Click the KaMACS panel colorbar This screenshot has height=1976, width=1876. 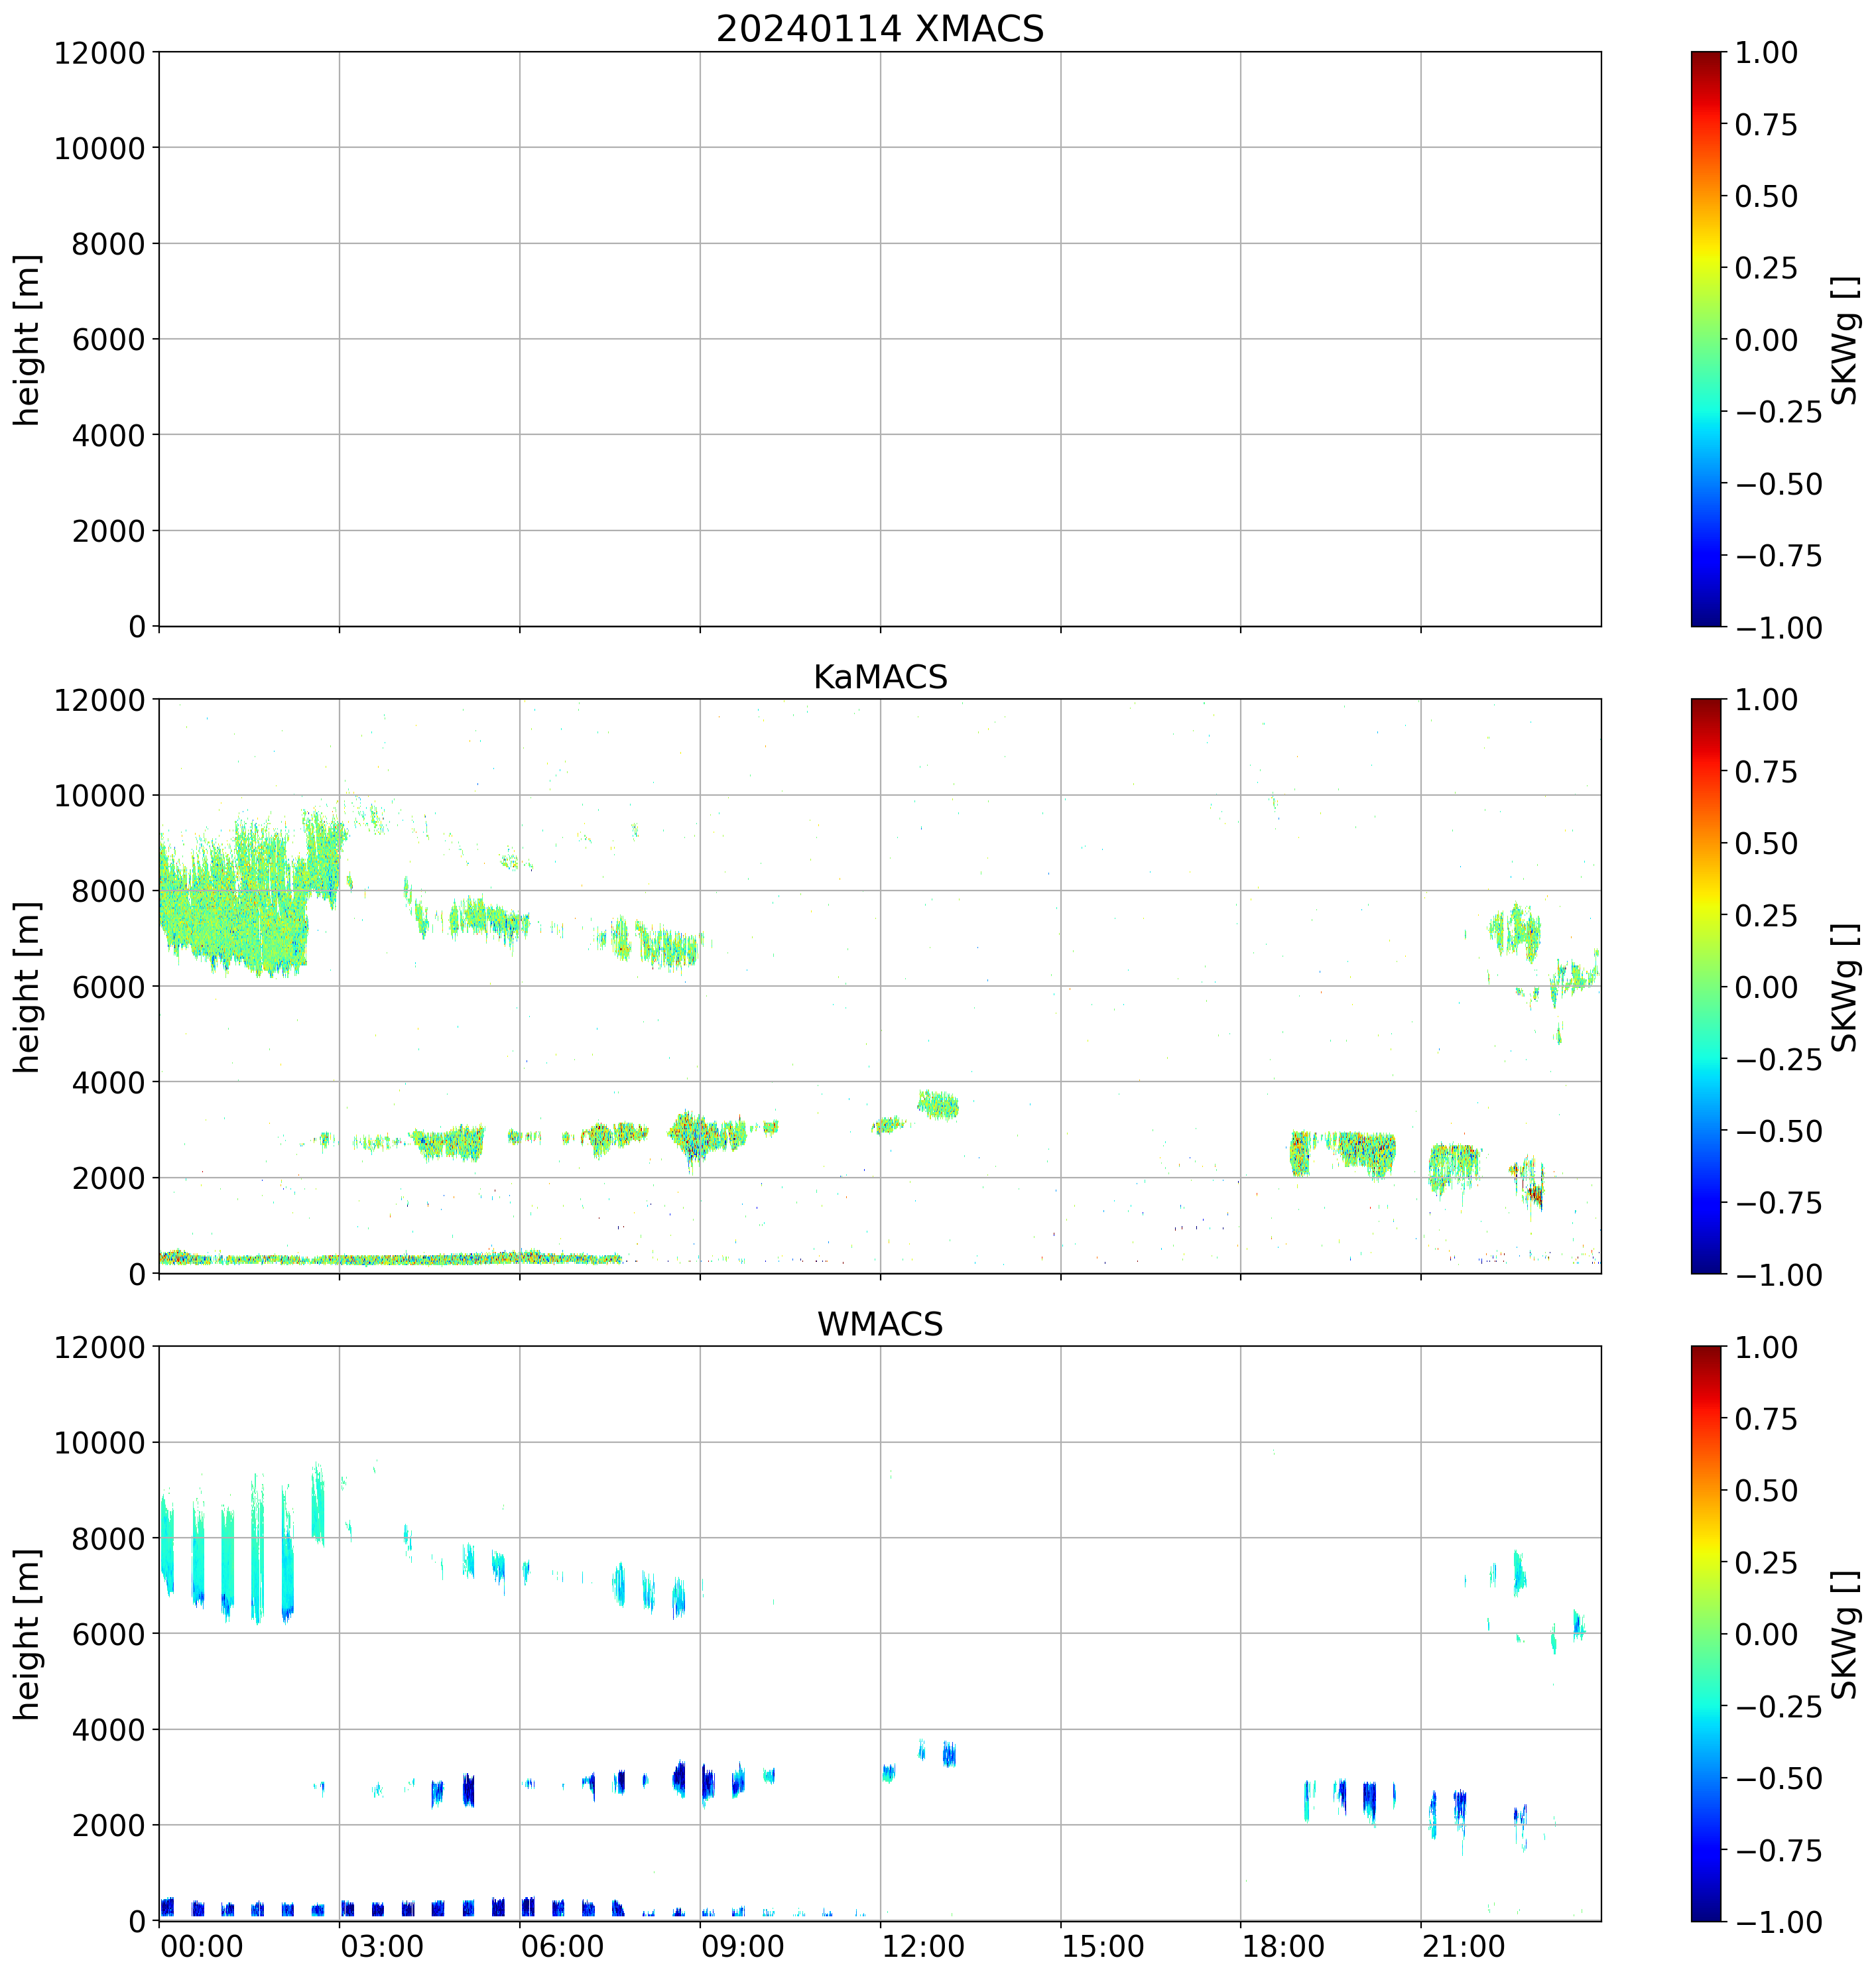click(x=1706, y=986)
